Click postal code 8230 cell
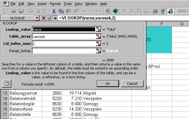The image size is (189, 119). [x=52, y=109]
